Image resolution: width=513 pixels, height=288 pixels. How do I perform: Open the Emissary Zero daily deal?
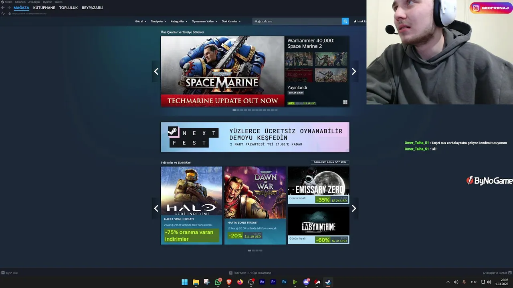[318, 185]
